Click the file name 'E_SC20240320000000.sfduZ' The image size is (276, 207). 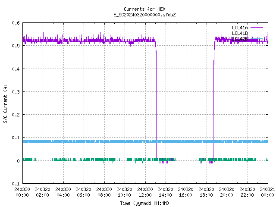pyautogui.click(x=144, y=15)
